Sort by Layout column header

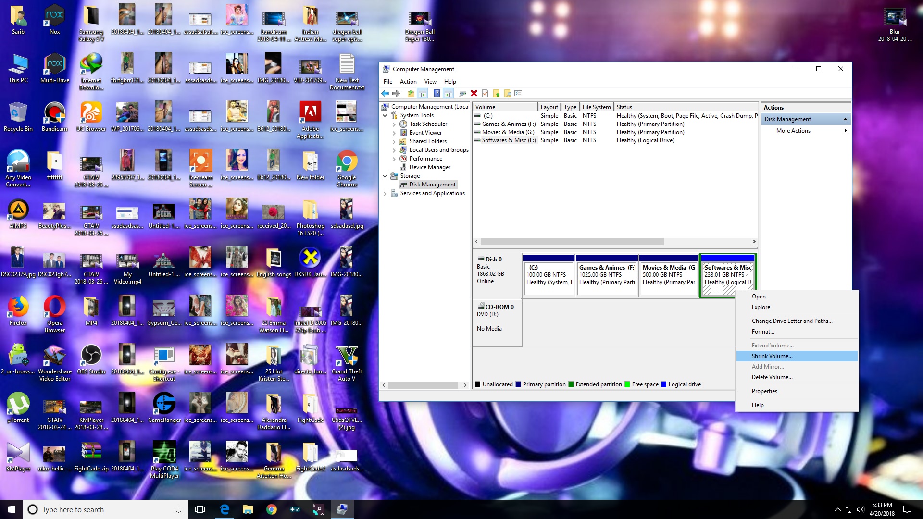point(549,107)
